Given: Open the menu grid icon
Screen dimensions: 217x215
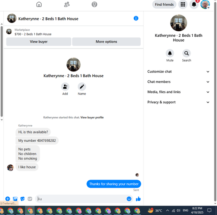Looking at the screenshot, I should 183,4.
